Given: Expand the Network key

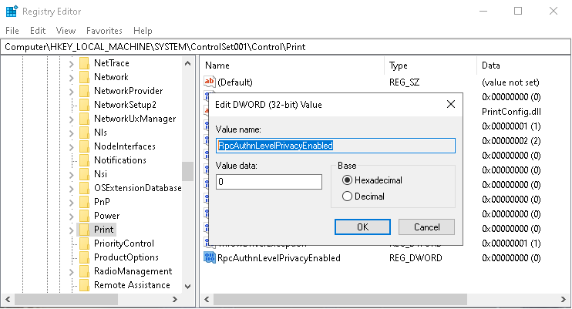Looking at the screenshot, I should [x=71, y=78].
